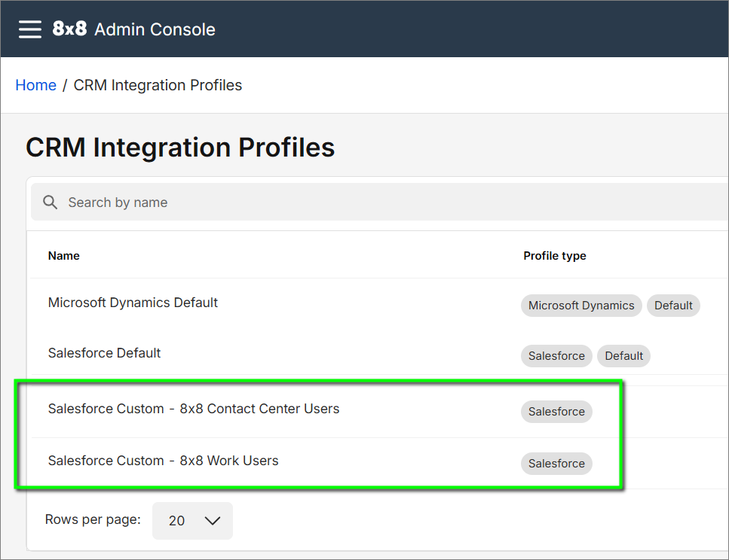Click Salesforce tag for Contact Center Users

pos(556,412)
